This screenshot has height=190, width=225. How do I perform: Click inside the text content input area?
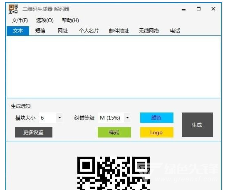(x=114, y=67)
